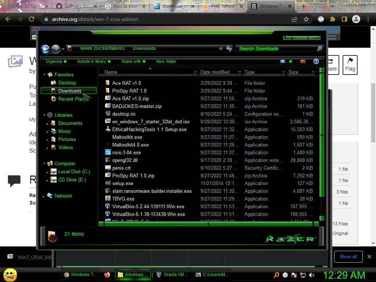Click the Libraries group icon
The height and width of the screenshot is (282, 376).
(x=50, y=115)
